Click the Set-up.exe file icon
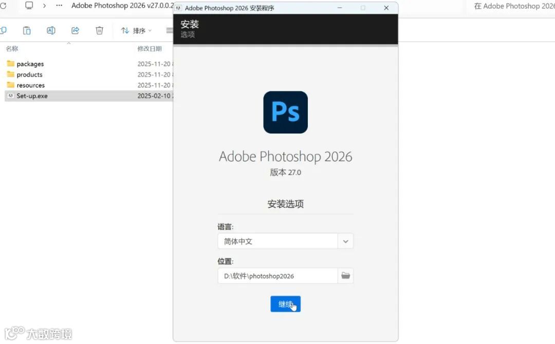This screenshot has width=555, height=344. coord(11,96)
